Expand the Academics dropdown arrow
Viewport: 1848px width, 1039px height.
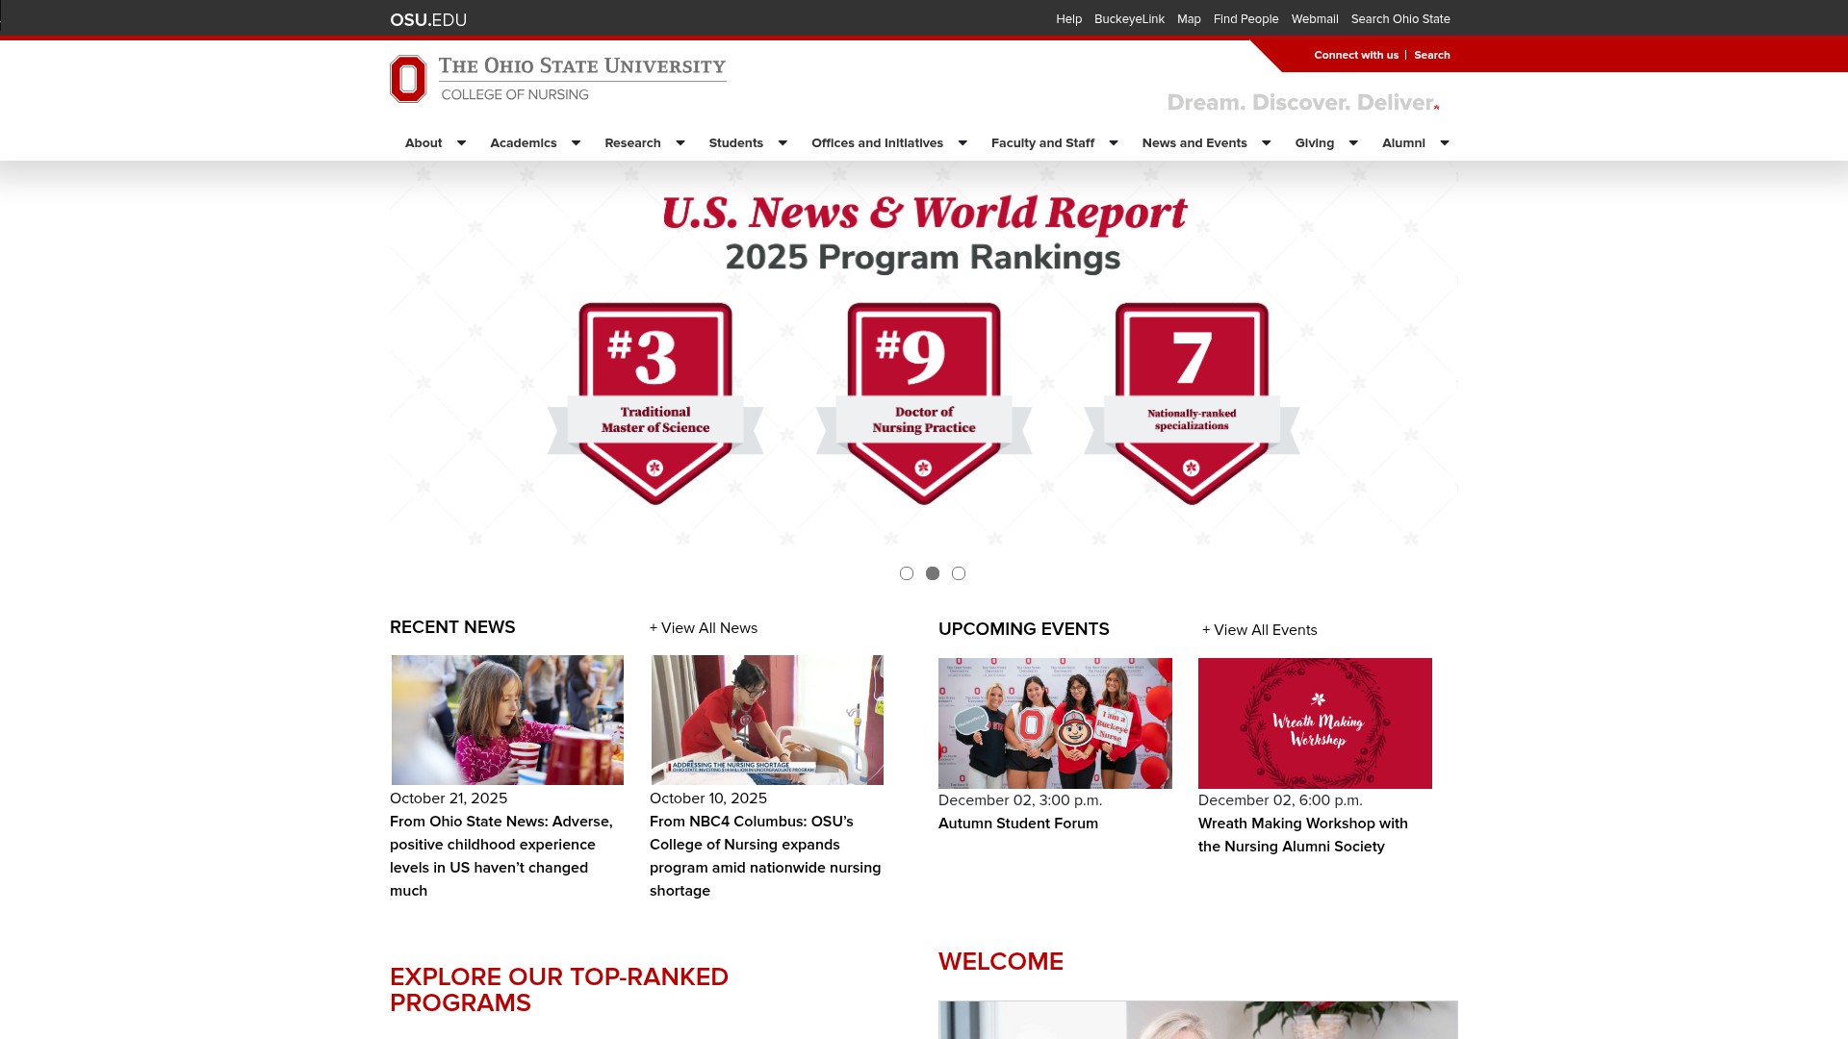(576, 142)
